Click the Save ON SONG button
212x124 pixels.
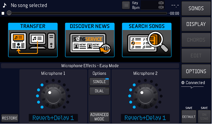204,116
